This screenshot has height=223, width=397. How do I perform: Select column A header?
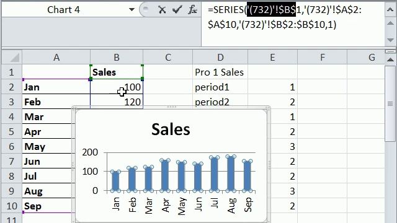[x=56, y=58]
